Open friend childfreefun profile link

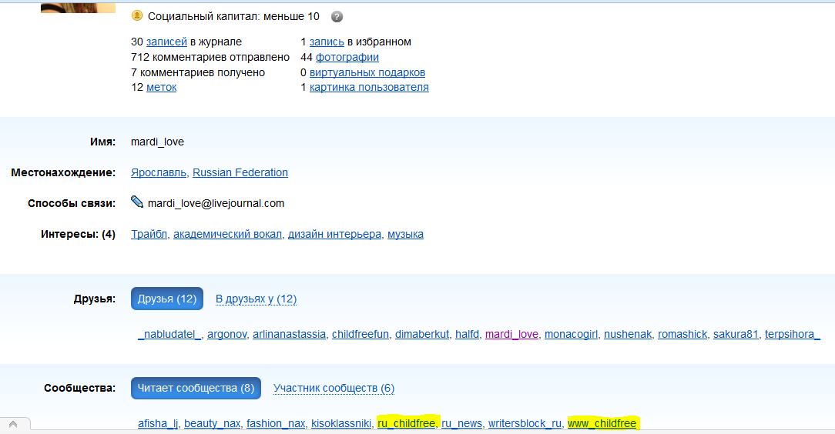tap(360, 334)
